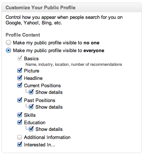Viewport: 144px width, 156px height.
Task: Click the Skills label text
Action: 30,115
